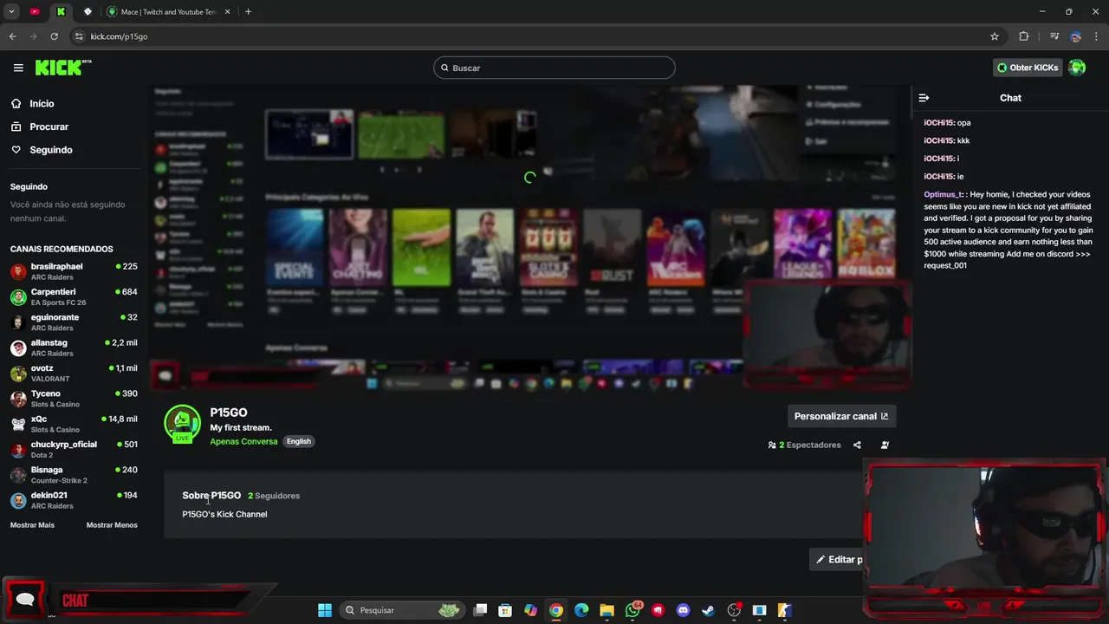Click the stream video player
Viewport: 1109px width, 624px height.
point(530,238)
